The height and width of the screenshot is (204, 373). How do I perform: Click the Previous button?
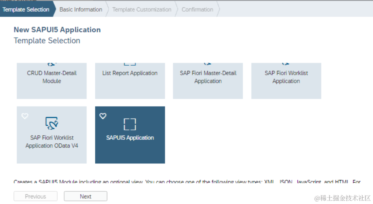[35, 197]
